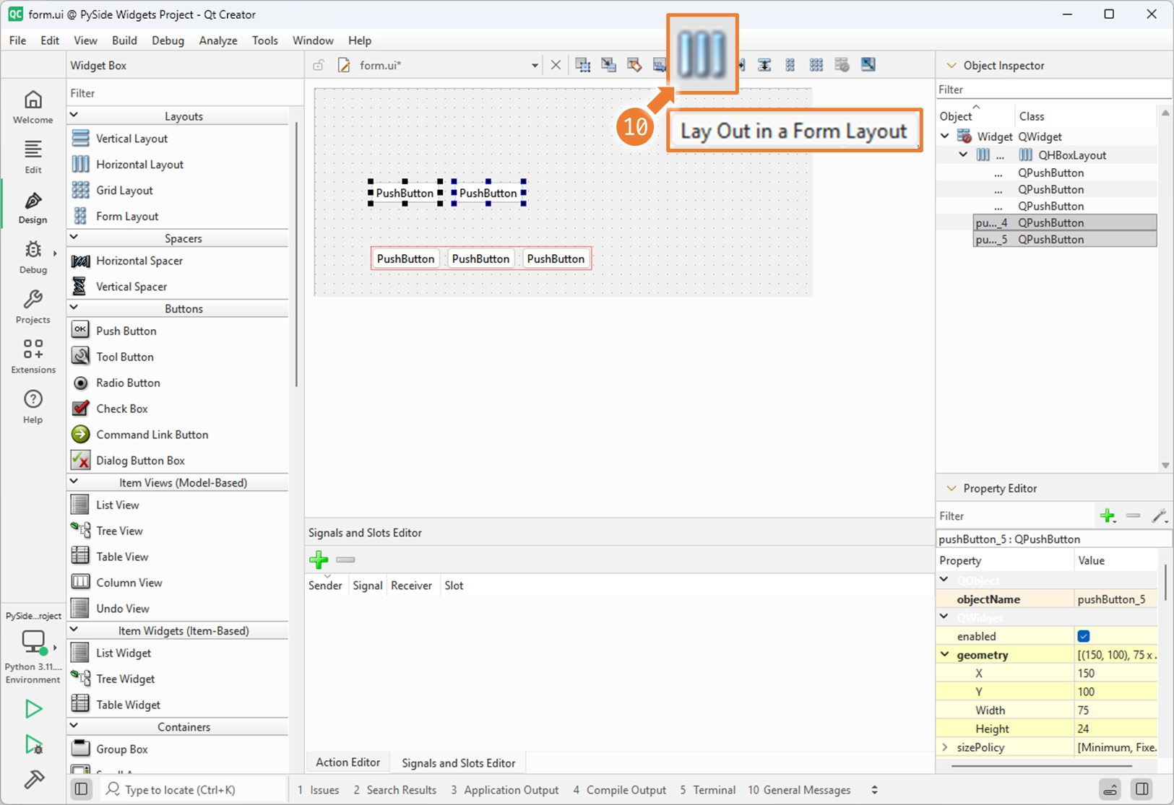Screen dimensions: 1174x805
Task: Lay out vertically in splitter icon
Action: 764,65
